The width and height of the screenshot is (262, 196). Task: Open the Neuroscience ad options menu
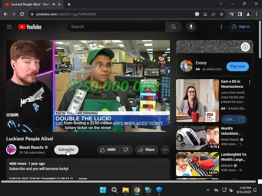point(250,82)
